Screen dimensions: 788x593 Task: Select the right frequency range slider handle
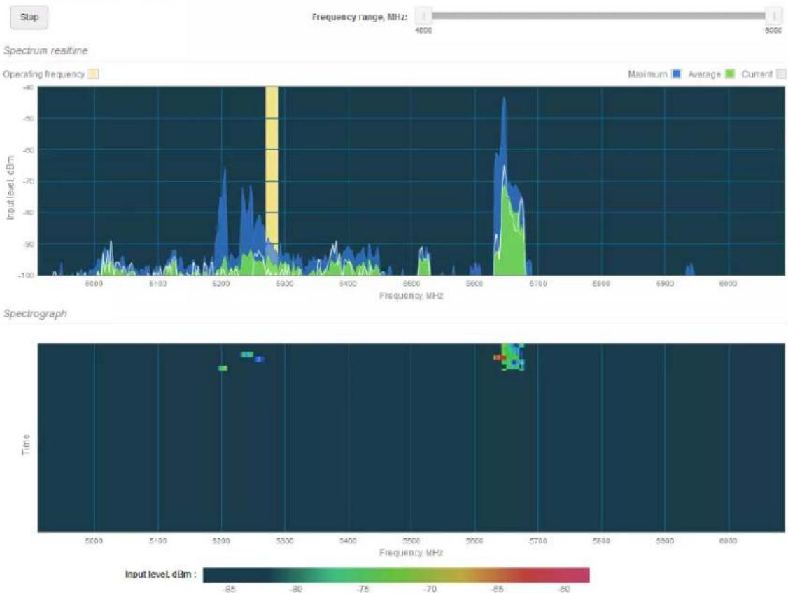[x=773, y=16]
